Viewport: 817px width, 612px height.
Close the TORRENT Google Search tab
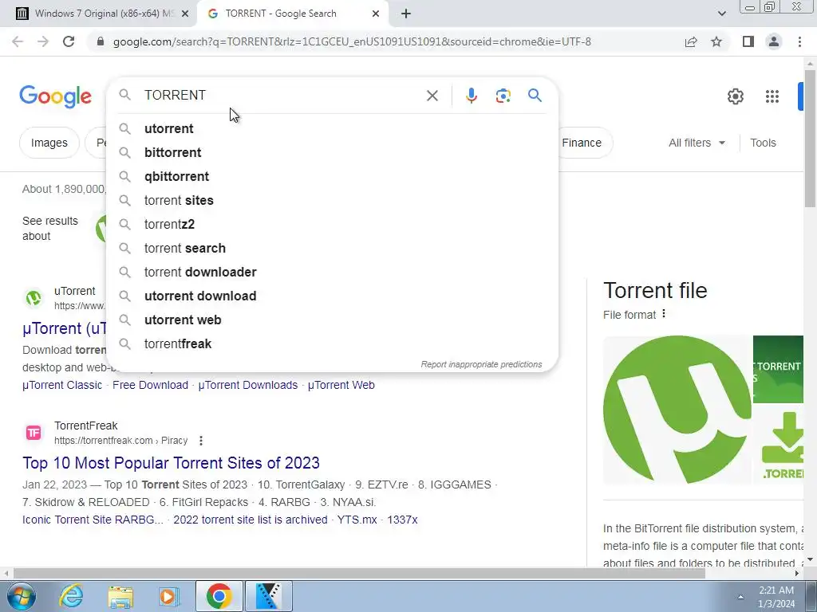(x=376, y=14)
